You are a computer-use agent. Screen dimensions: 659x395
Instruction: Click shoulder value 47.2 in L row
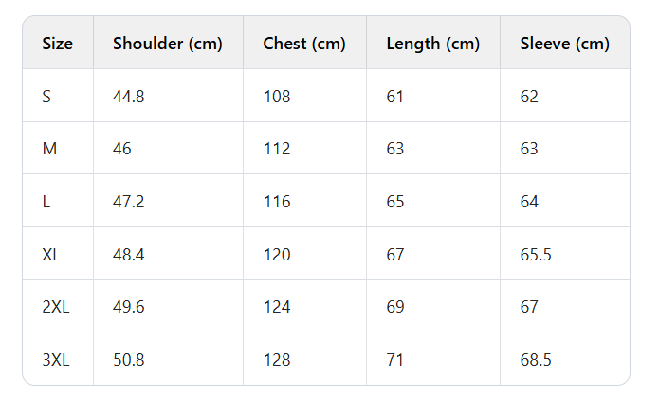pyautogui.click(x=128, y=202)
